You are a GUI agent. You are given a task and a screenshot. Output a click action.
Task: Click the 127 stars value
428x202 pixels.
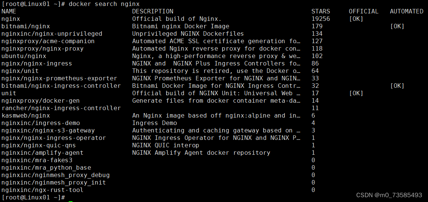pyautogui.click(x=317, y=41)
